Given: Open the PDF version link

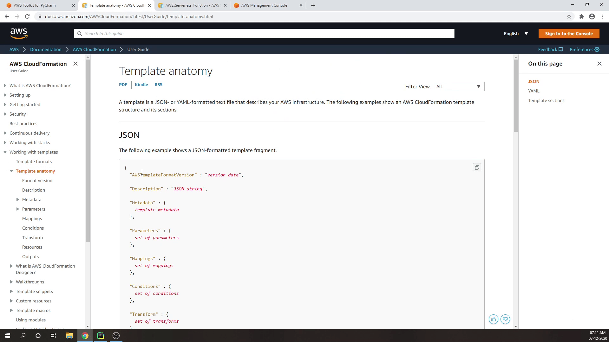Looking at the screenshot, I should click(x=123, y=85).
